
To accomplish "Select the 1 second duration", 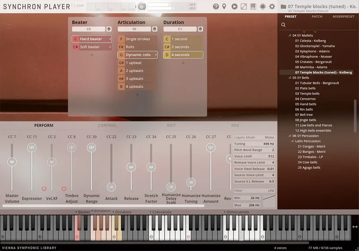I will point(183,39).
